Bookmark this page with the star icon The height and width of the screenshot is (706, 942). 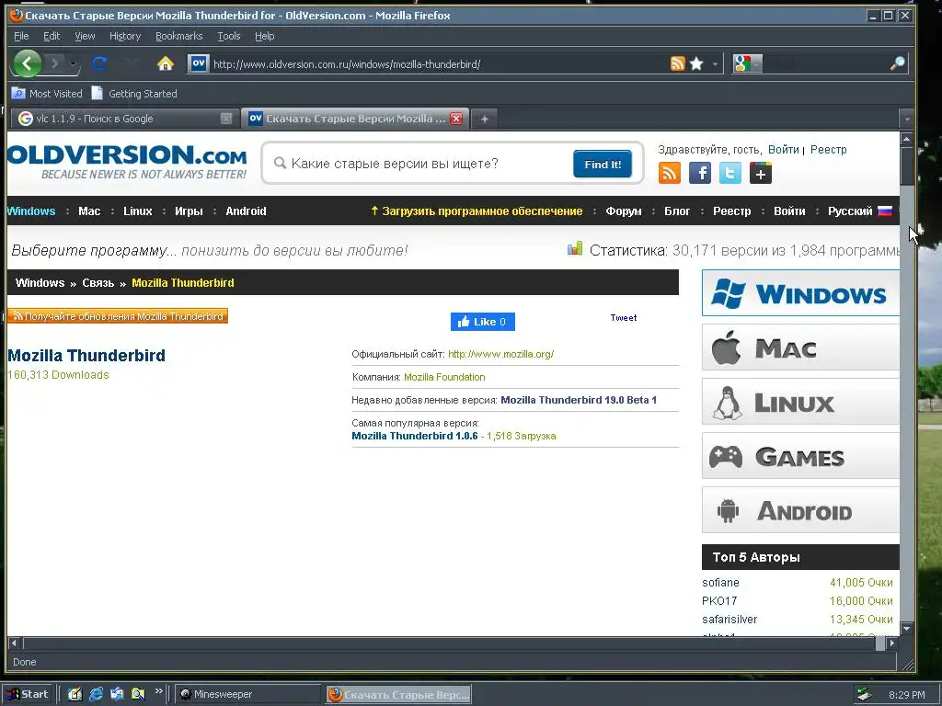pos(696,63)
